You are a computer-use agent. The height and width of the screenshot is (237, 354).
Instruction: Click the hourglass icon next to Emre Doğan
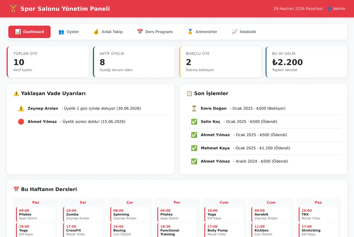(x=194, y=109)
